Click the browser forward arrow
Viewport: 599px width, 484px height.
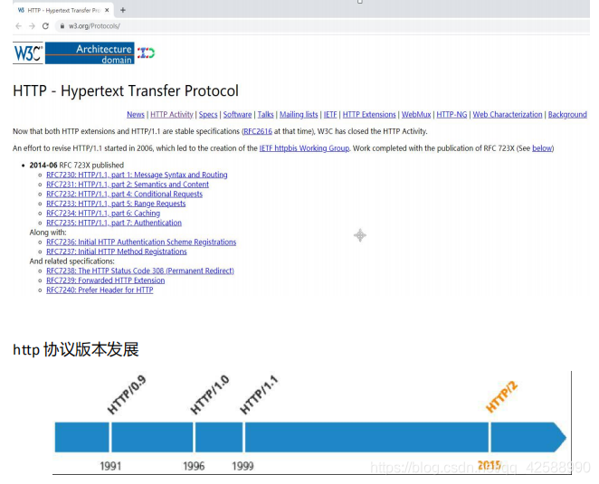32,26
